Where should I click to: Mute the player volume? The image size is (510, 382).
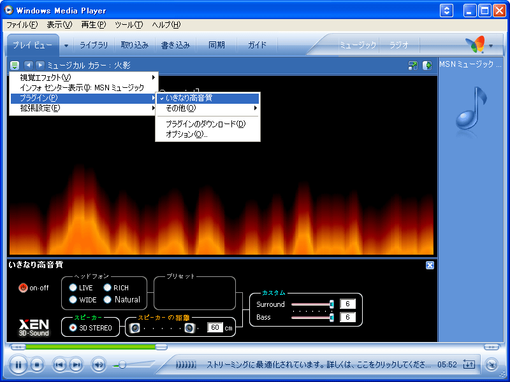tap(98, 365)
